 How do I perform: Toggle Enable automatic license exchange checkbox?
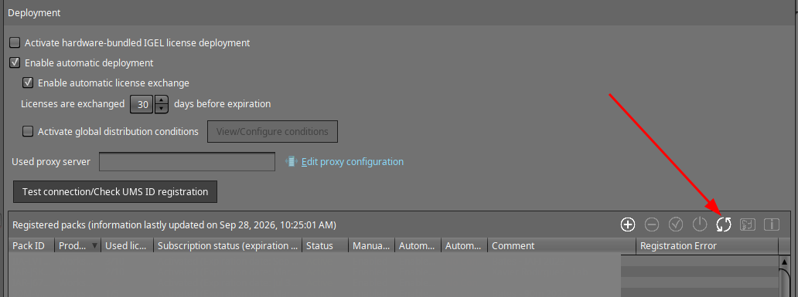[28, 83]
